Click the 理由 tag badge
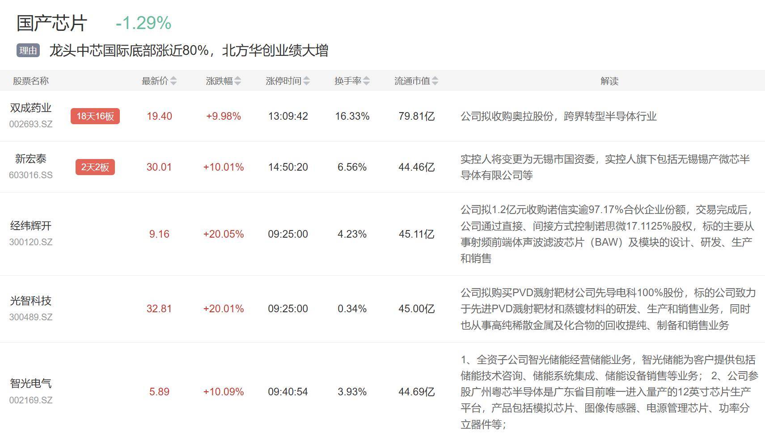 tap(28, 50)
